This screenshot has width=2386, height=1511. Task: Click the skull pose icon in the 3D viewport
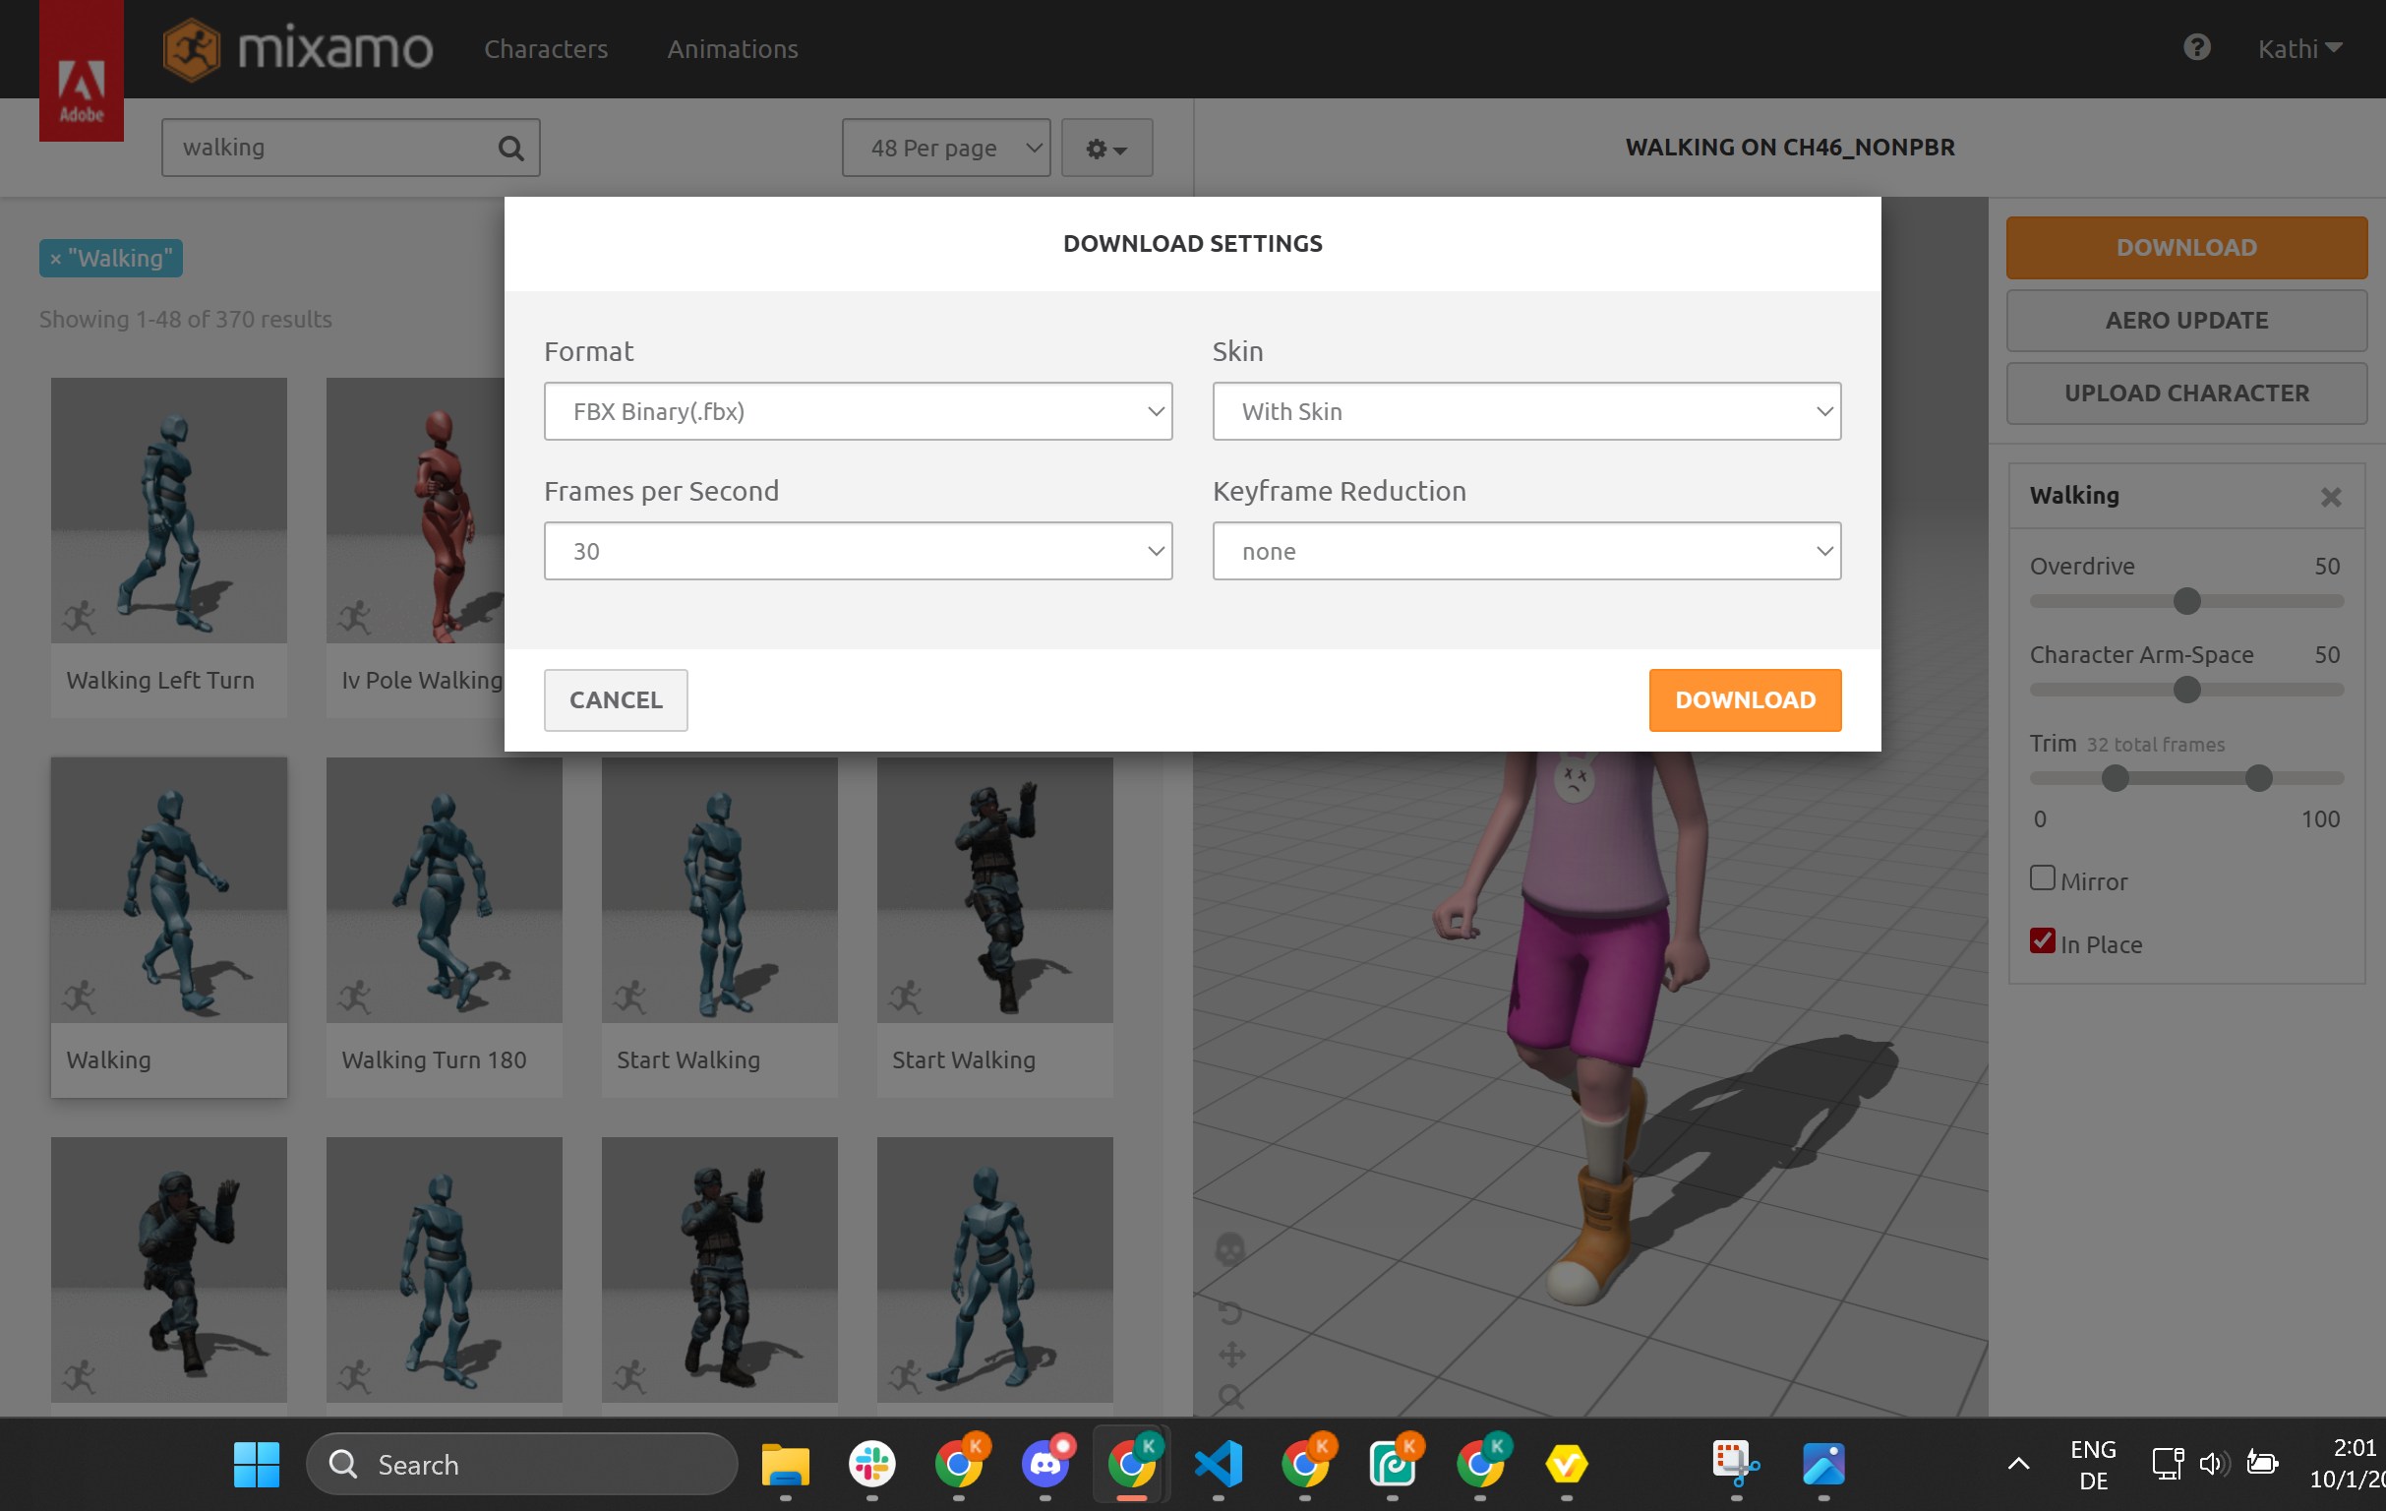(x=1230, y=1251)
